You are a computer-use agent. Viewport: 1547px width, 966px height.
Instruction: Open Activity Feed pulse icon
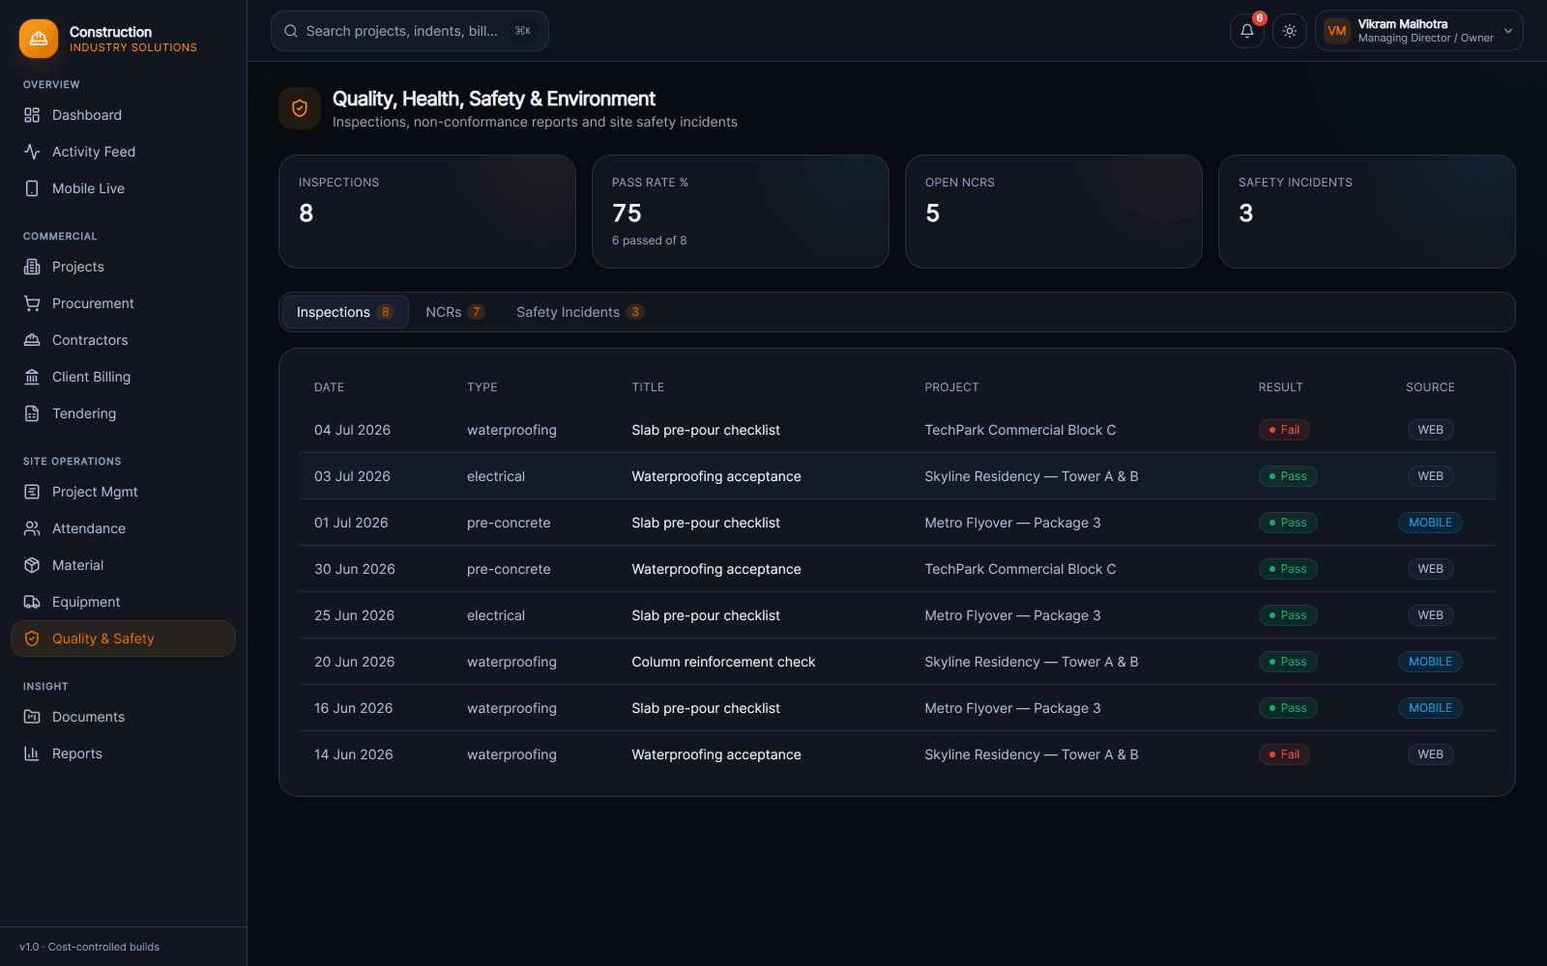[x=32, y=152]
